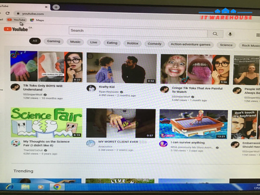260x195 pixels.
Task: Open Cringe Tik Toks thumbnail
Action: point(195,69)
